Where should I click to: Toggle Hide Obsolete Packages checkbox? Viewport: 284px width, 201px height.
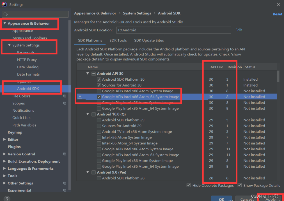189,185
